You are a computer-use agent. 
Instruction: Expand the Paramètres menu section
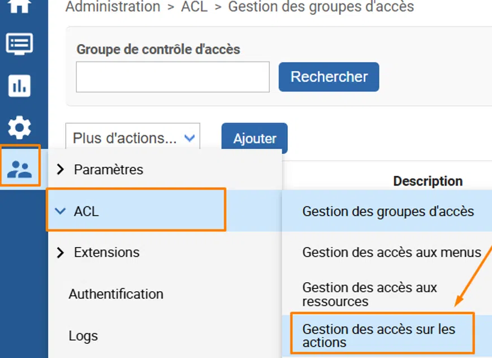[106, 169]
